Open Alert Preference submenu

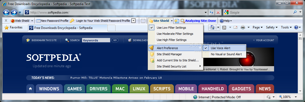(x=176, y=48)
